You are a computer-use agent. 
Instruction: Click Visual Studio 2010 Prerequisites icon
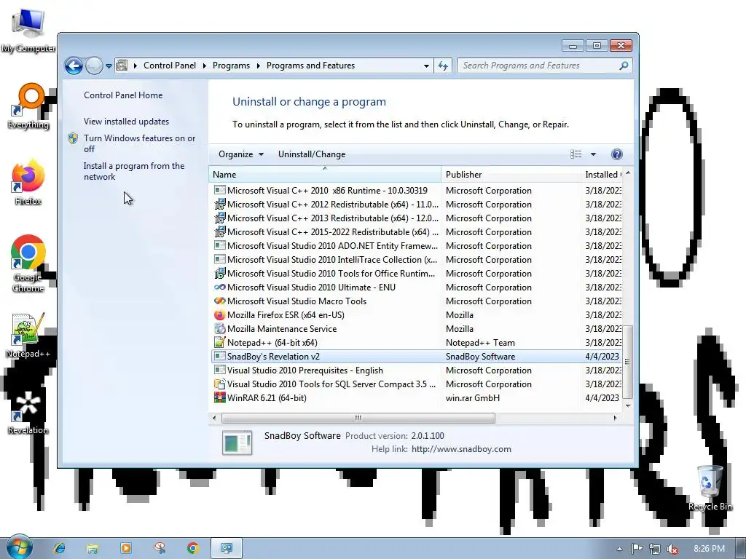tap(220, 370)
